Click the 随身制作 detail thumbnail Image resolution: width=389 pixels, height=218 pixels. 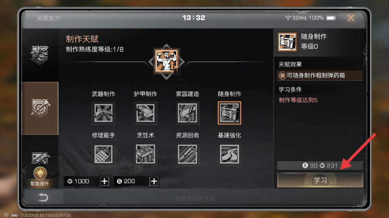pos(287,42)
